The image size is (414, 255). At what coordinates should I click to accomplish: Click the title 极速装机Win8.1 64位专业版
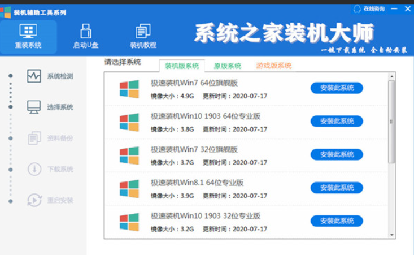[x=197, y=183]
